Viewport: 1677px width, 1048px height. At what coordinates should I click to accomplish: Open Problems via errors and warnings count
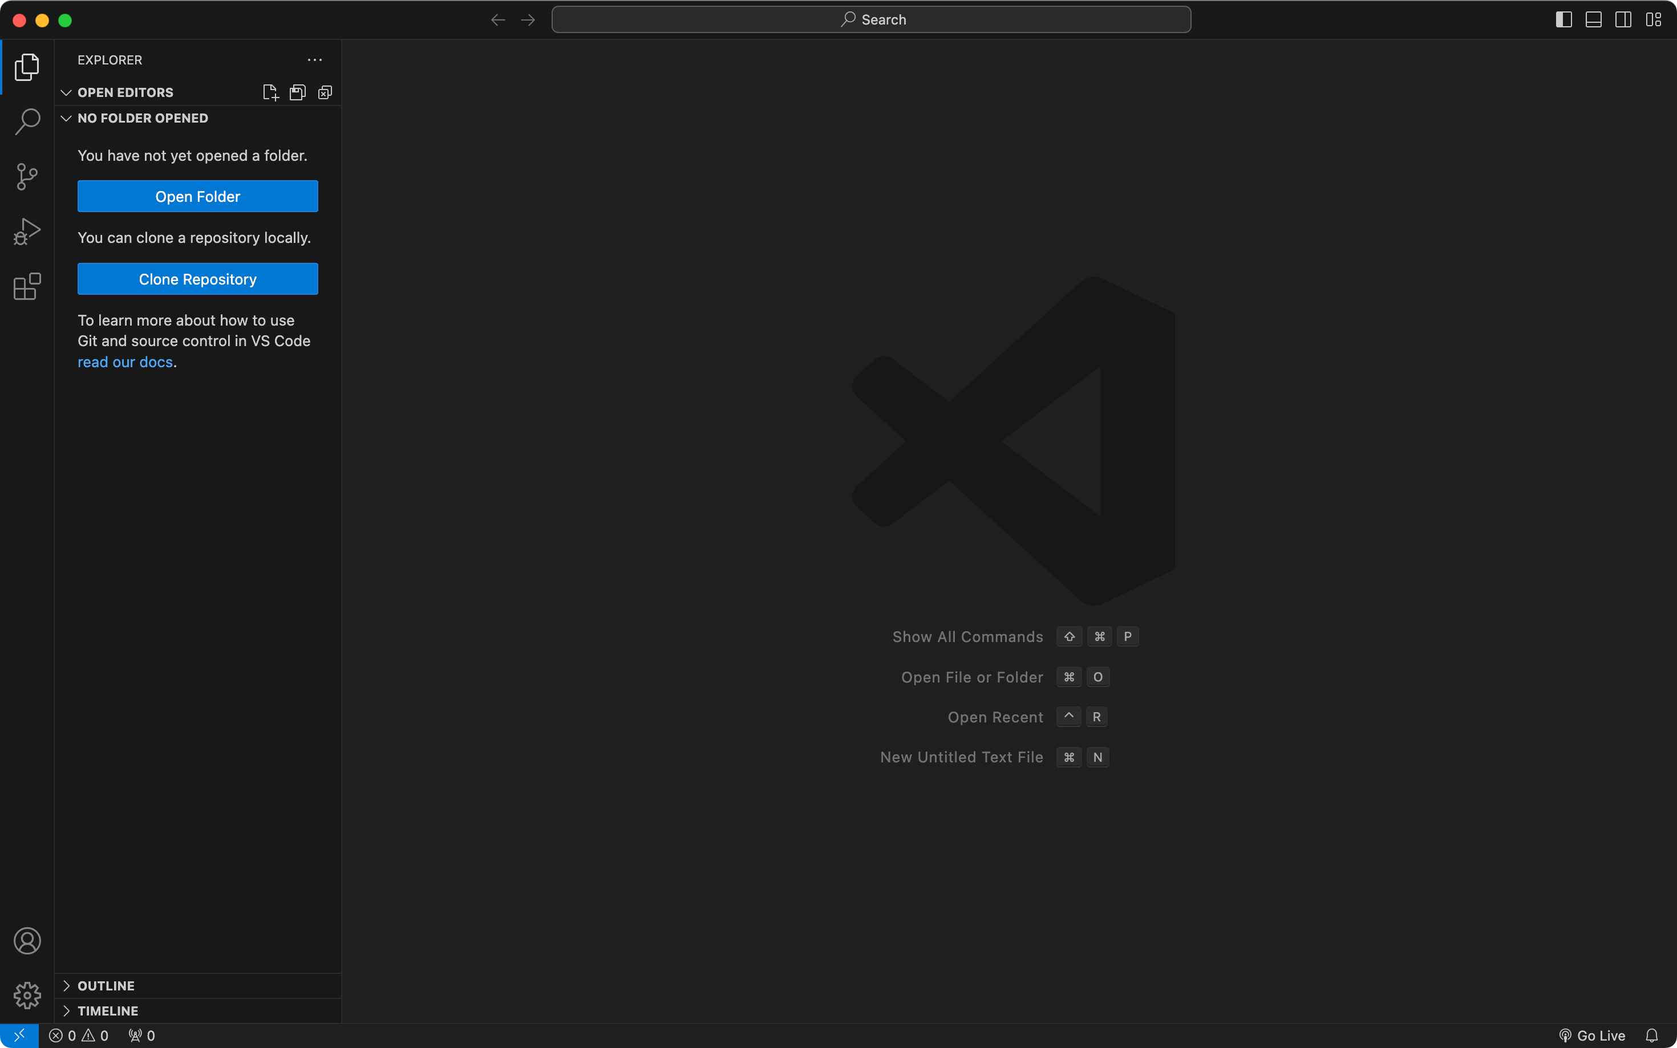(78, 1035)
